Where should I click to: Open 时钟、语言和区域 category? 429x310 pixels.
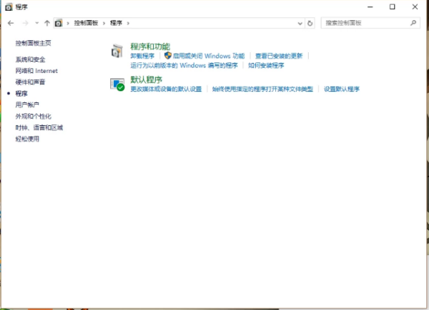click(39, 127)
